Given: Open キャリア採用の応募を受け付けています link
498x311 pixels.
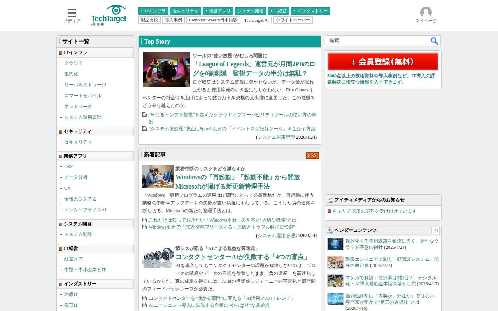Looking at the screenshot, I should click(x=374, y=211).
